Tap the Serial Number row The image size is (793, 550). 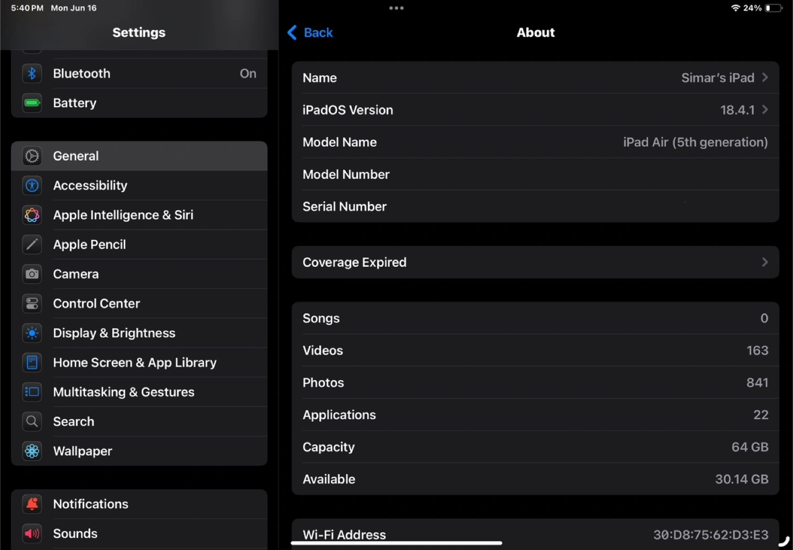click(x=535, y=206)
